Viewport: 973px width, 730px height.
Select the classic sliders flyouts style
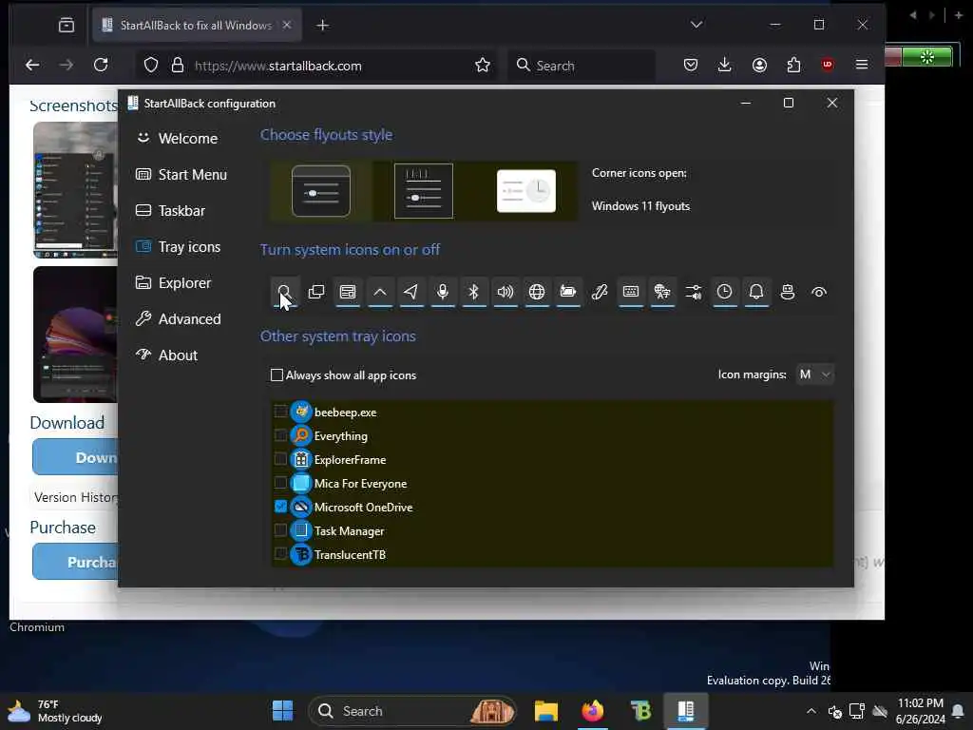click(x=424, y=190)
